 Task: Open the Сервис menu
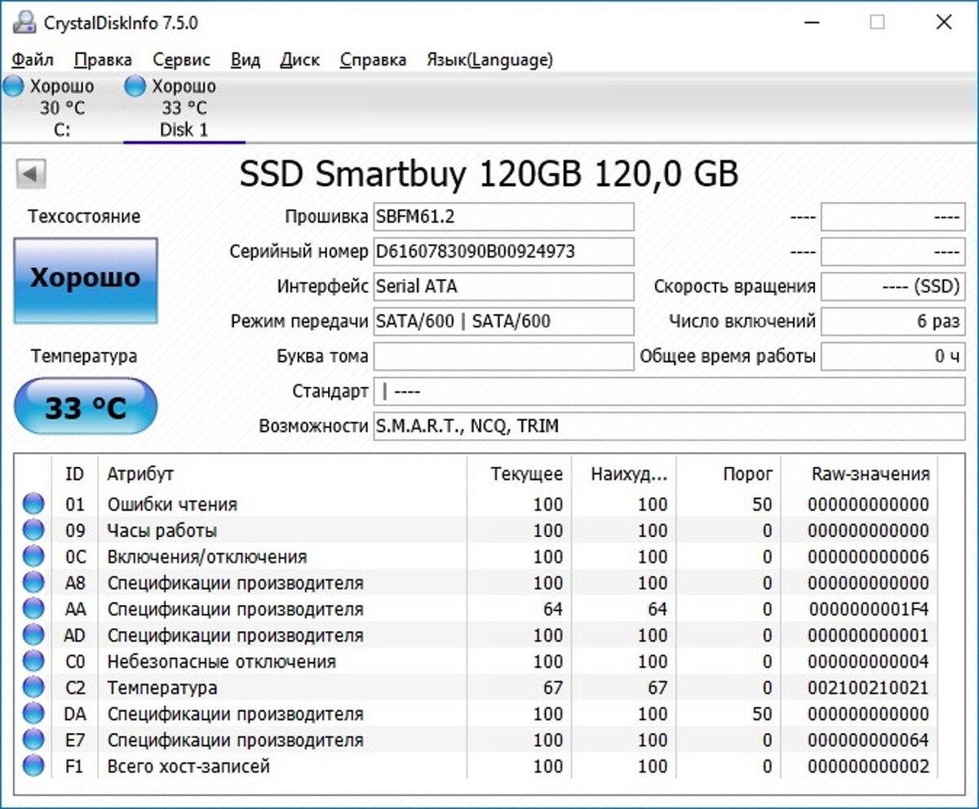(181, 60)
